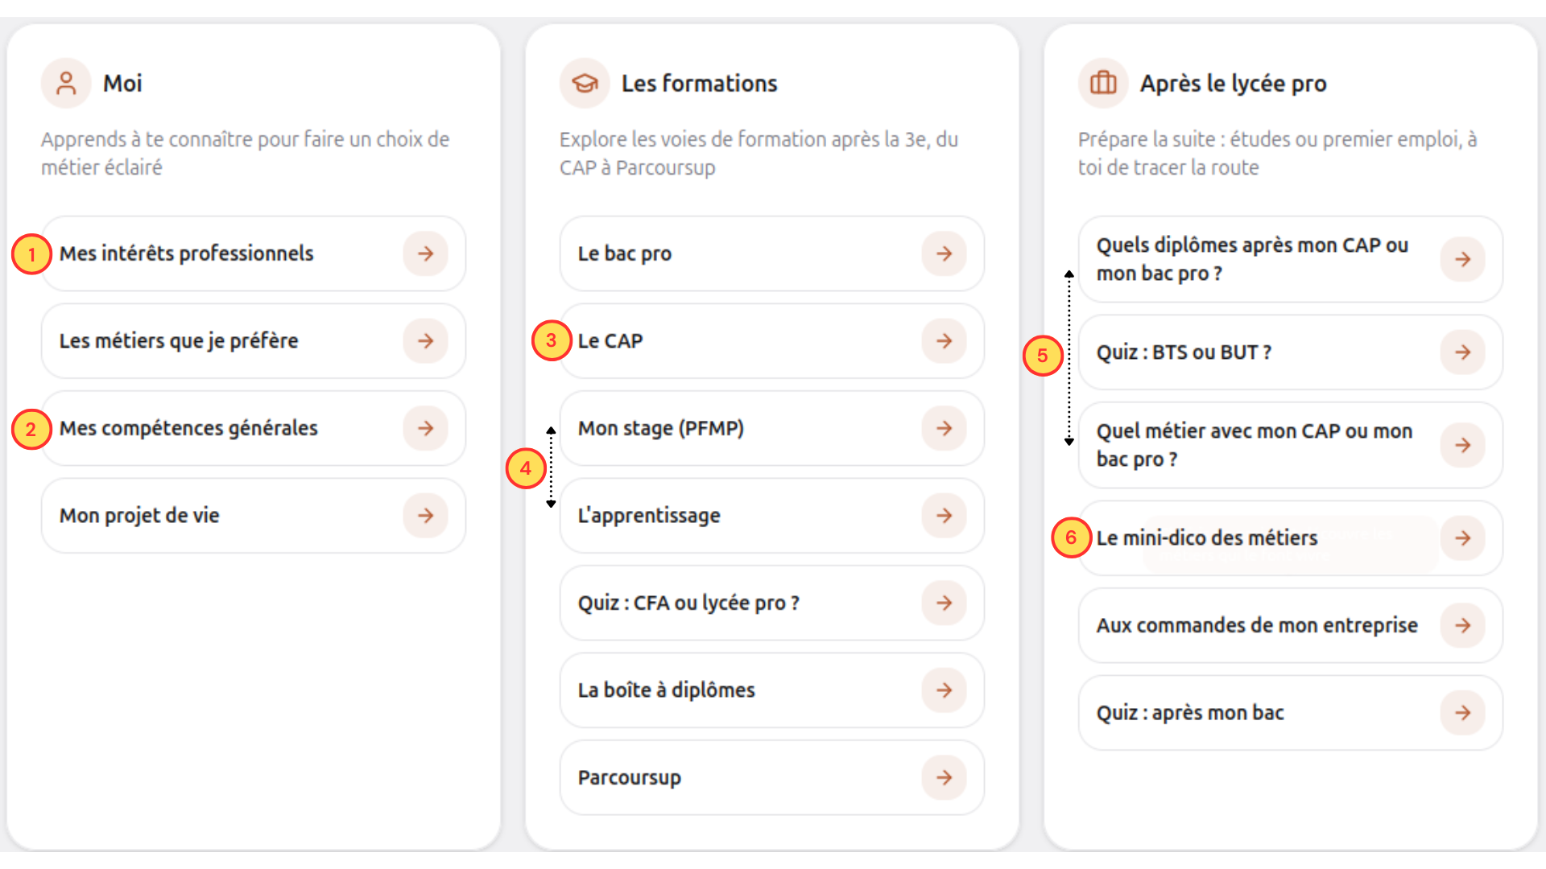
Task: Click the arrow icon on Mon projet de vie
Action: click(426, 516)
